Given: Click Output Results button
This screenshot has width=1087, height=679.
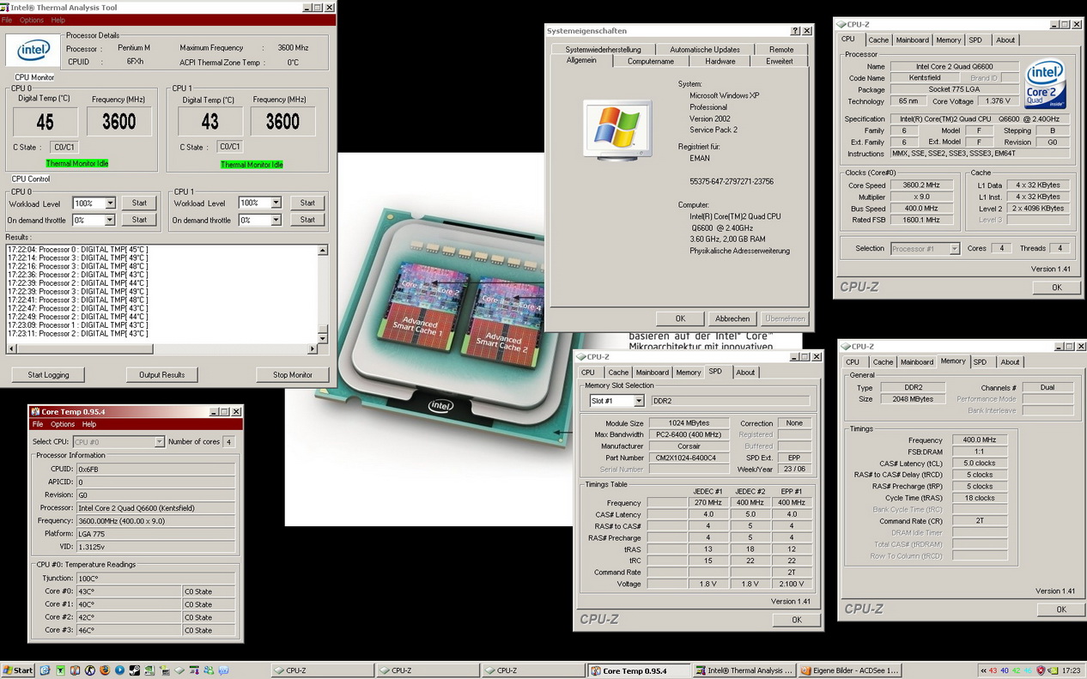Looking at the screenshot, I should [x=161, y=375].
